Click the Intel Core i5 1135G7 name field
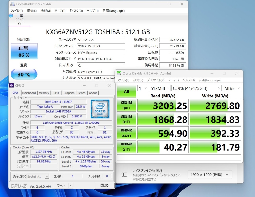 point(58,102)
